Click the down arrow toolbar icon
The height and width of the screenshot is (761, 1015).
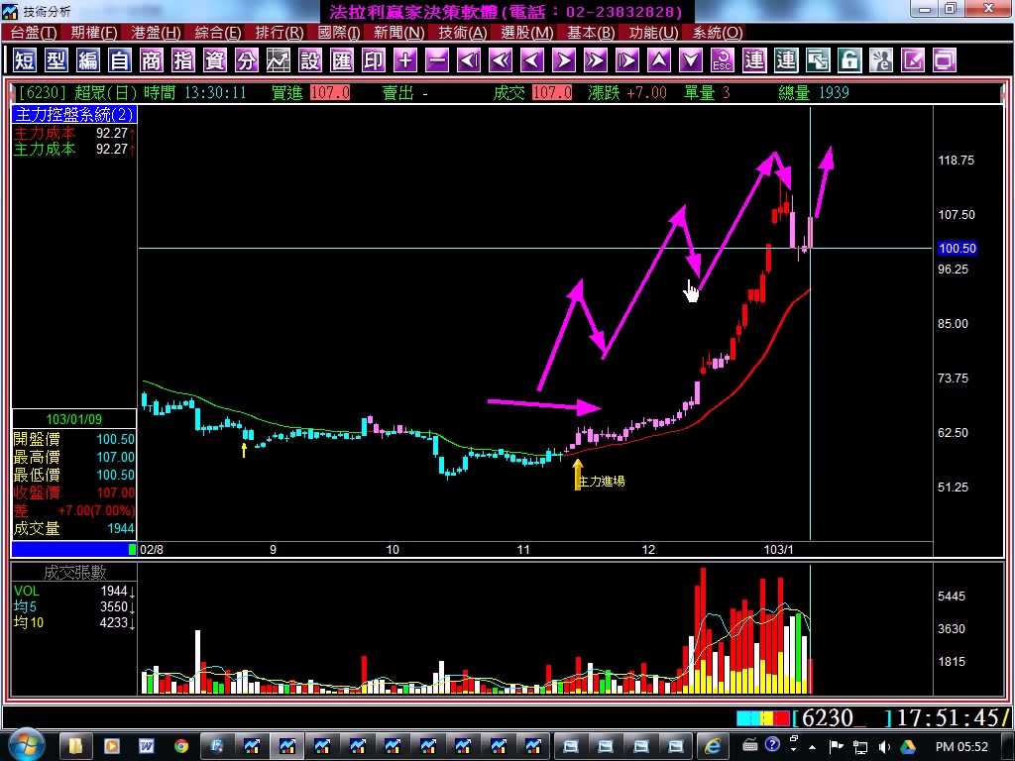691,60
